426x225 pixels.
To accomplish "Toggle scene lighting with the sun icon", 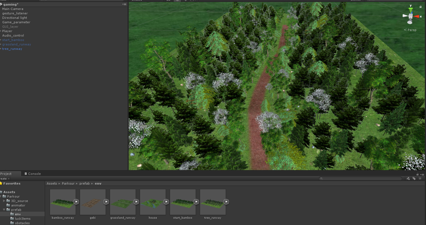I will tap(177, 1).
